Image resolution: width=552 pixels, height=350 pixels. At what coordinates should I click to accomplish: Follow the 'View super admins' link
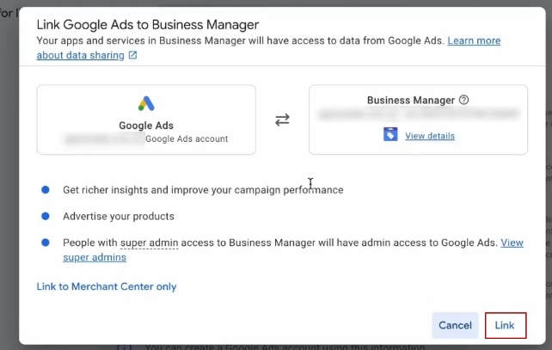tap(512, 243)
